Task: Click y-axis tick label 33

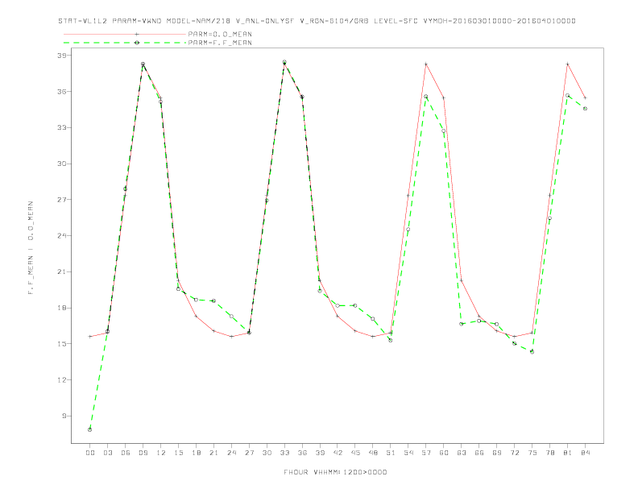Action: [x=61, y=127]
